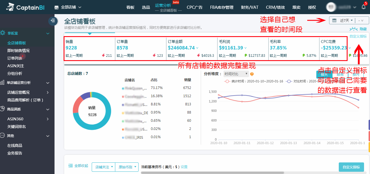The width and height of the screenshot is (370, 174).
Task: Select 全店铺看板 in the sidebar
Action: 16,43
